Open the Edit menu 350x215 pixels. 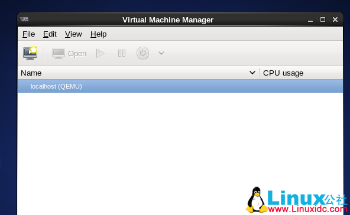click(50, 34)
